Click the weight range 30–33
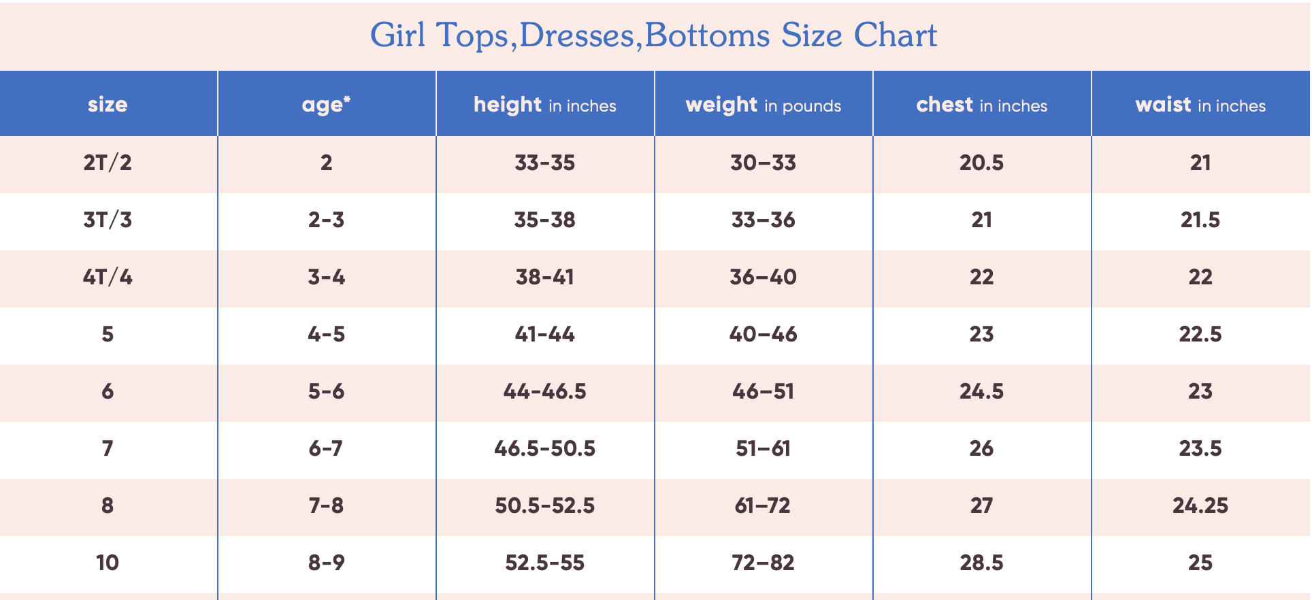The height and width of the screenshot is (600, 1312). 763,163
